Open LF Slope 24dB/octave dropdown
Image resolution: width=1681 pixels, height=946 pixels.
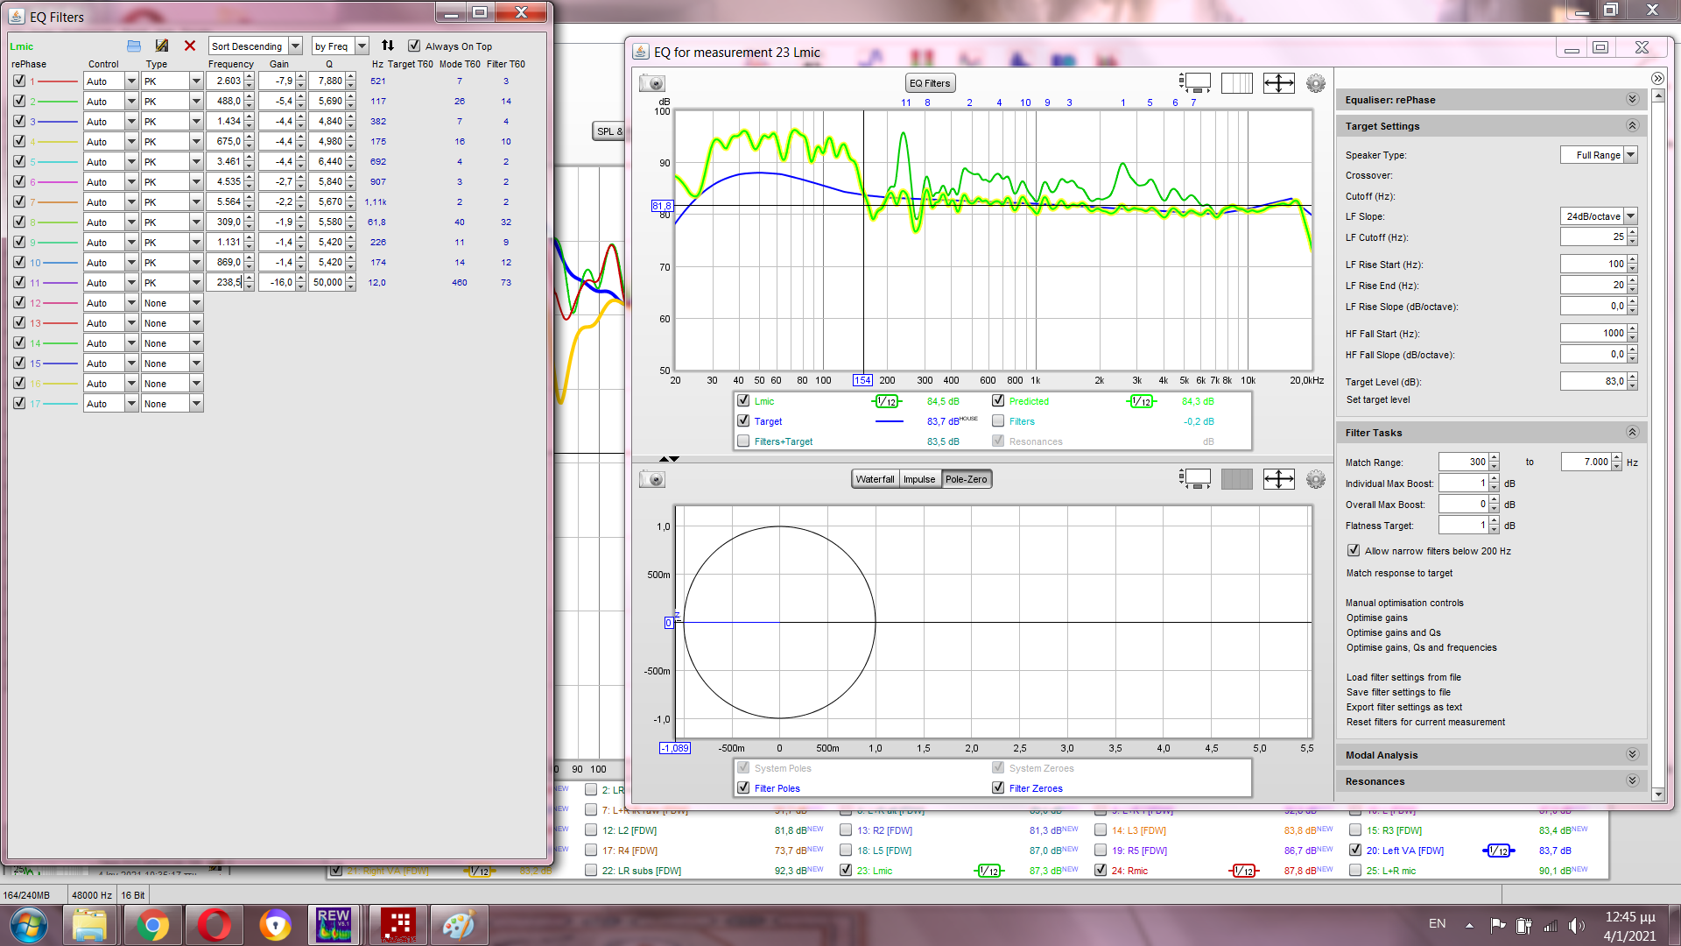pos(1599,216)
